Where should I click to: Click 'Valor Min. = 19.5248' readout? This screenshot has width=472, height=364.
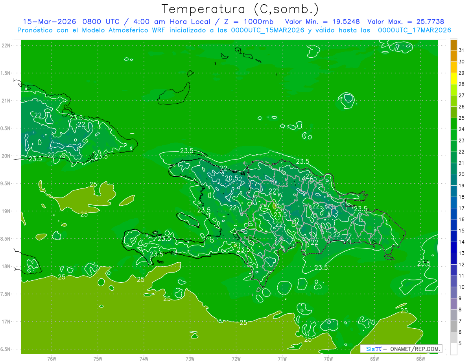pyautogui.click(x=323, y=22)
